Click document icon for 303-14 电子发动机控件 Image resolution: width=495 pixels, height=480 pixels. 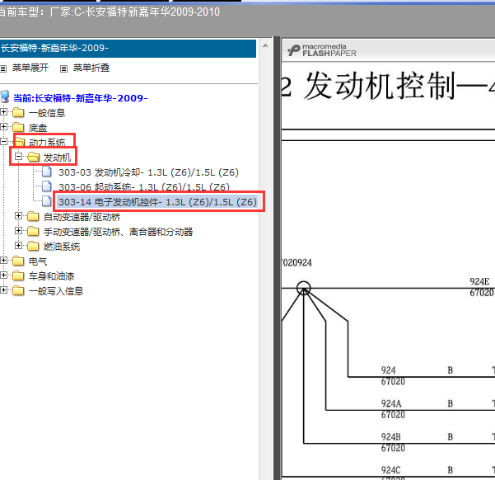coord(47,200)
